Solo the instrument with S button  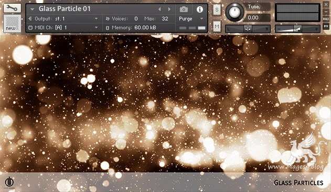coord(217,9)
